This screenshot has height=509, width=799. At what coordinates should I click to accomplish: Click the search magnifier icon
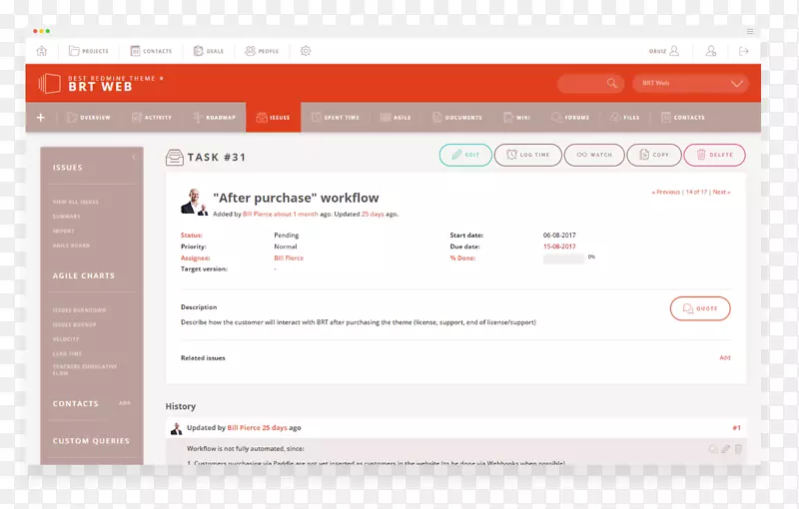click(612, 84)
